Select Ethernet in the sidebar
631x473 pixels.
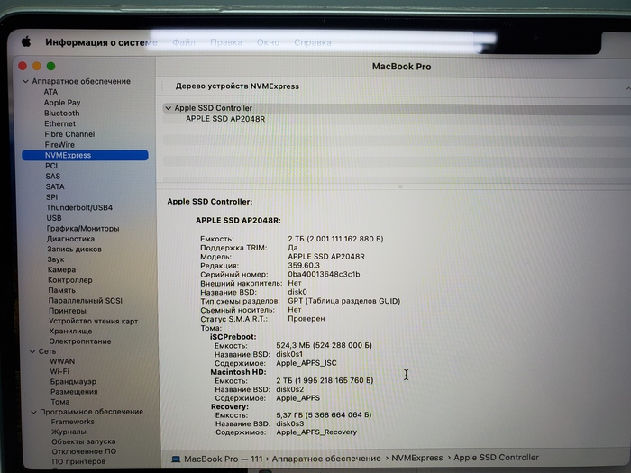(60, 123)
